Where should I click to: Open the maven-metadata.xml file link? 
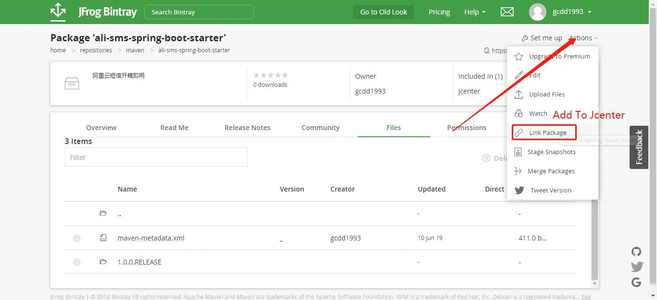151,238
